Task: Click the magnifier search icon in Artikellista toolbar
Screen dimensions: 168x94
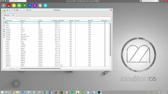Action: click(x=15, y=10)
